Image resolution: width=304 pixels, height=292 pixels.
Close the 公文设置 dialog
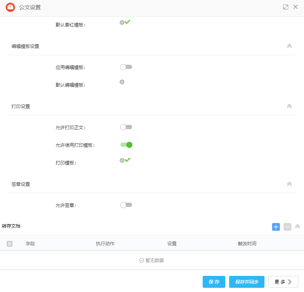pos(296,7)
